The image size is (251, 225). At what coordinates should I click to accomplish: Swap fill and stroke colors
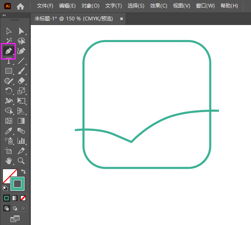24,171
